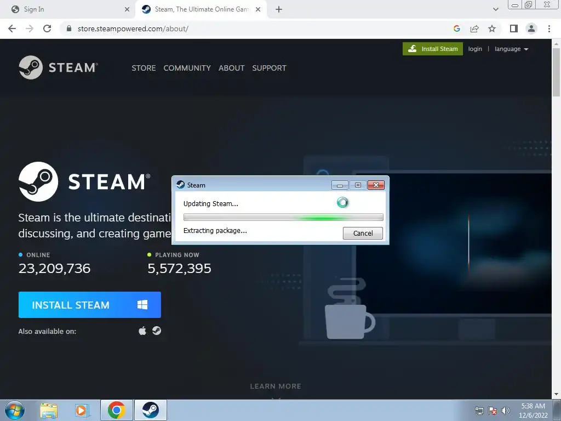Click the Updating Steam progress bar
Screen dimensions: 561x421
pos(283,217)
